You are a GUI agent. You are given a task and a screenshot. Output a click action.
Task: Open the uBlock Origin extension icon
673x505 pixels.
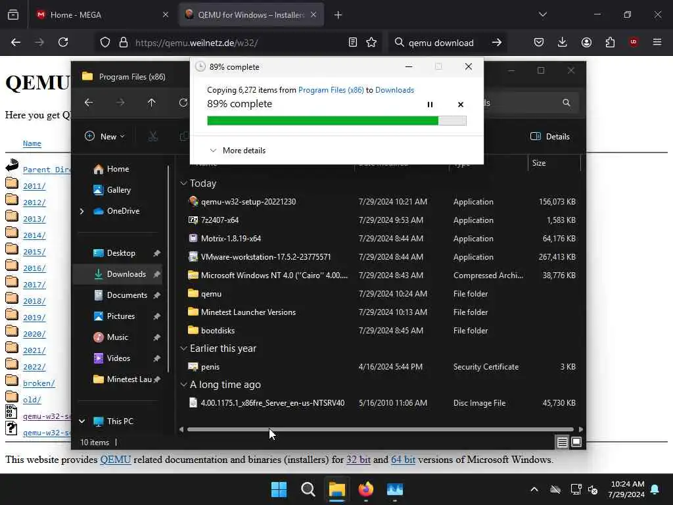(633, 42)
